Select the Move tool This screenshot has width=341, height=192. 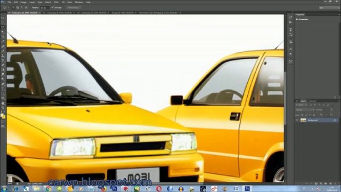point(3,18)
